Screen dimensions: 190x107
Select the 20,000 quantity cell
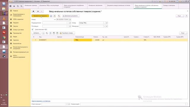(x=96, y=40)
